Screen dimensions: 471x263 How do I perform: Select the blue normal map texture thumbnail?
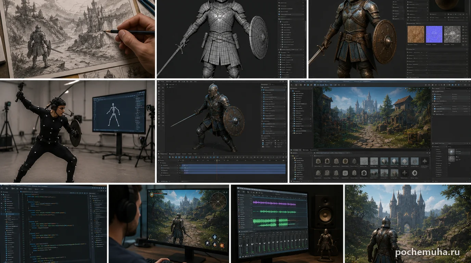[x=434, y=34]
